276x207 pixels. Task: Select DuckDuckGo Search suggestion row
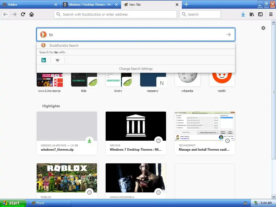coord(136,45)
